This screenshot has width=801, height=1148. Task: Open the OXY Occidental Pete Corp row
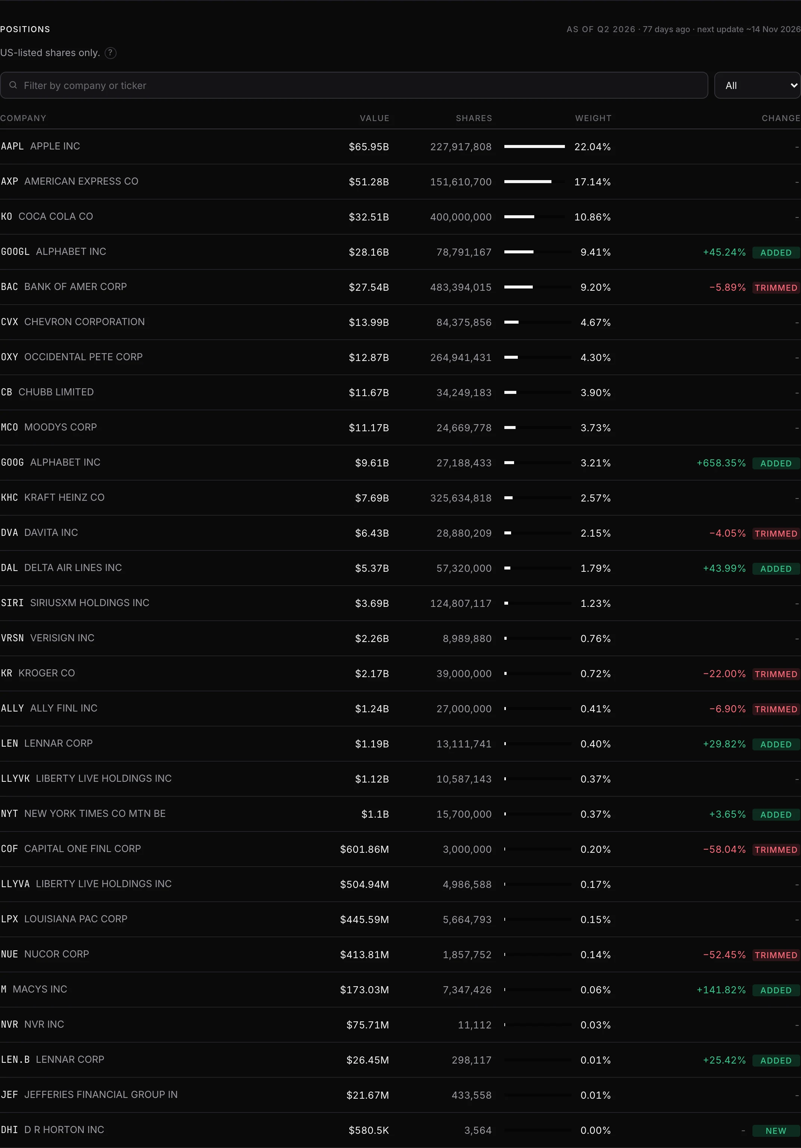(x=400, y=357)
